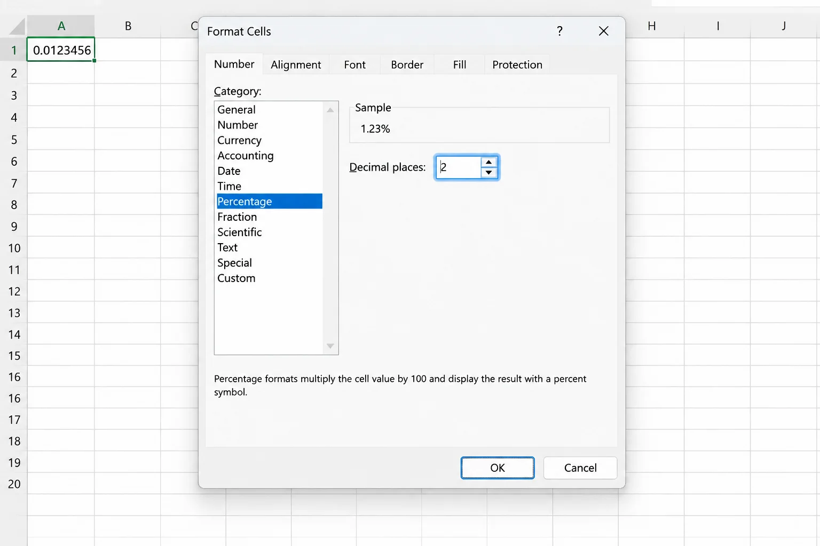
Task: Choose Number in Category list
Action: [x=269, y=125]
